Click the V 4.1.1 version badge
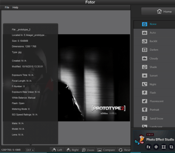Screen dimensions: 175x153 [150, 135]
